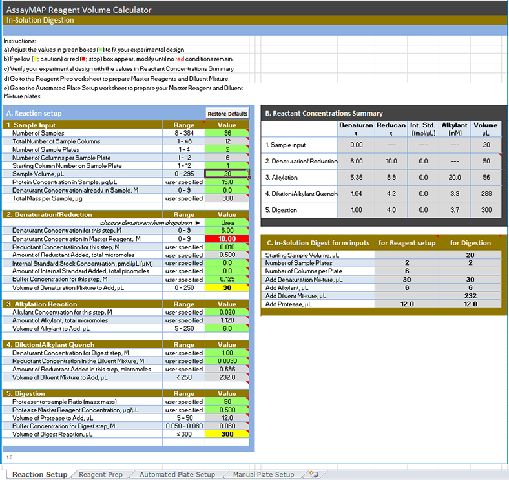Select the Number of Sample Plates value cell
The image size is (509, 480).
pos(227,149)
